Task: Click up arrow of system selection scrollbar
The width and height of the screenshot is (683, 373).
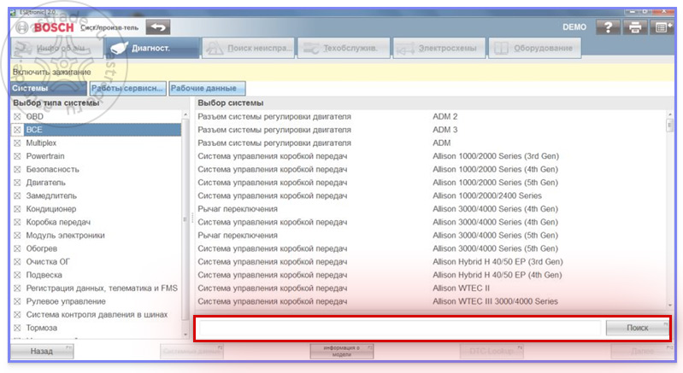Action: pos(670,114)
